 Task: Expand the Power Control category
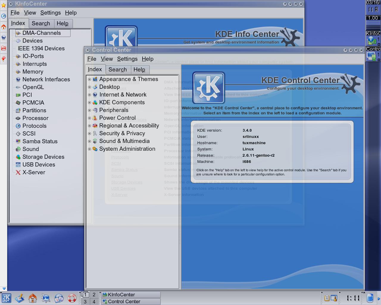(x=89, y=118)
